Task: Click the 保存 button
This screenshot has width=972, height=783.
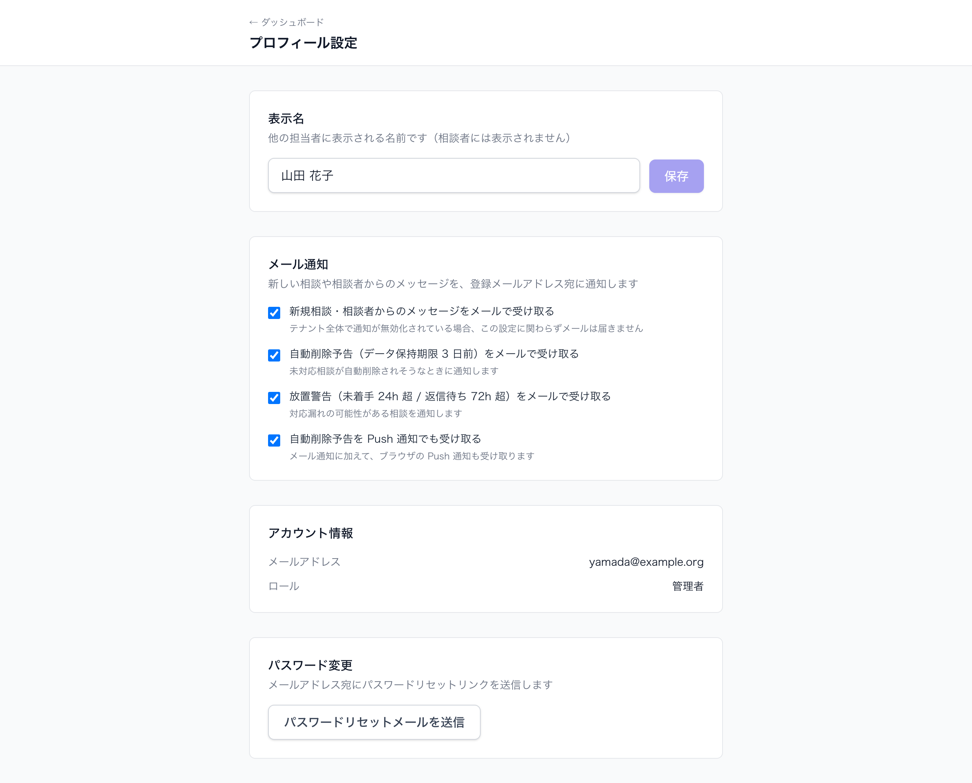Action: (x=676, y=176)
